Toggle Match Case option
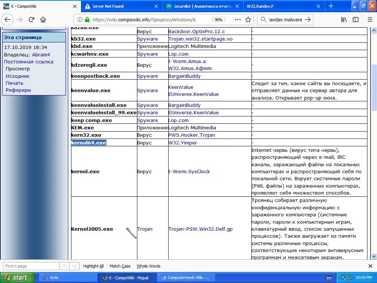 [120, 266]
